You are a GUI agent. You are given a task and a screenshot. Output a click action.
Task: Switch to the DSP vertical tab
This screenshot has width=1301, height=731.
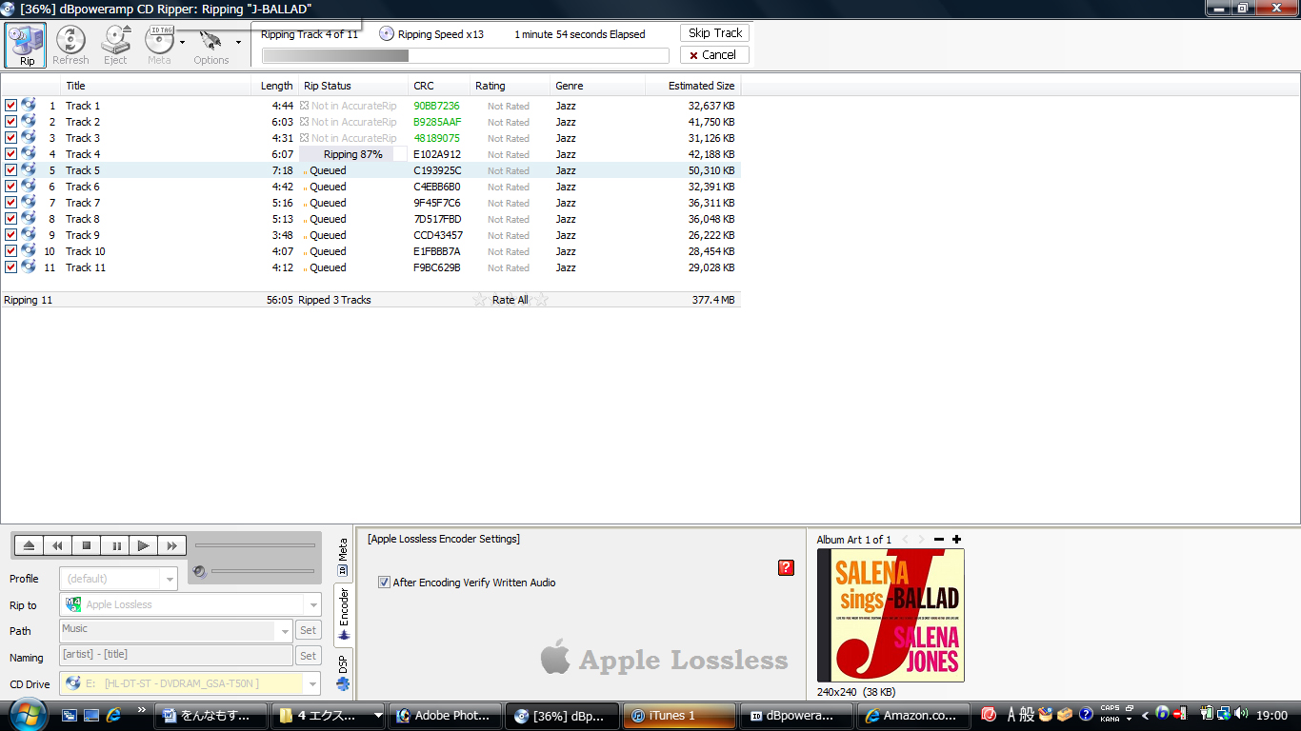(x=343, y=672)
